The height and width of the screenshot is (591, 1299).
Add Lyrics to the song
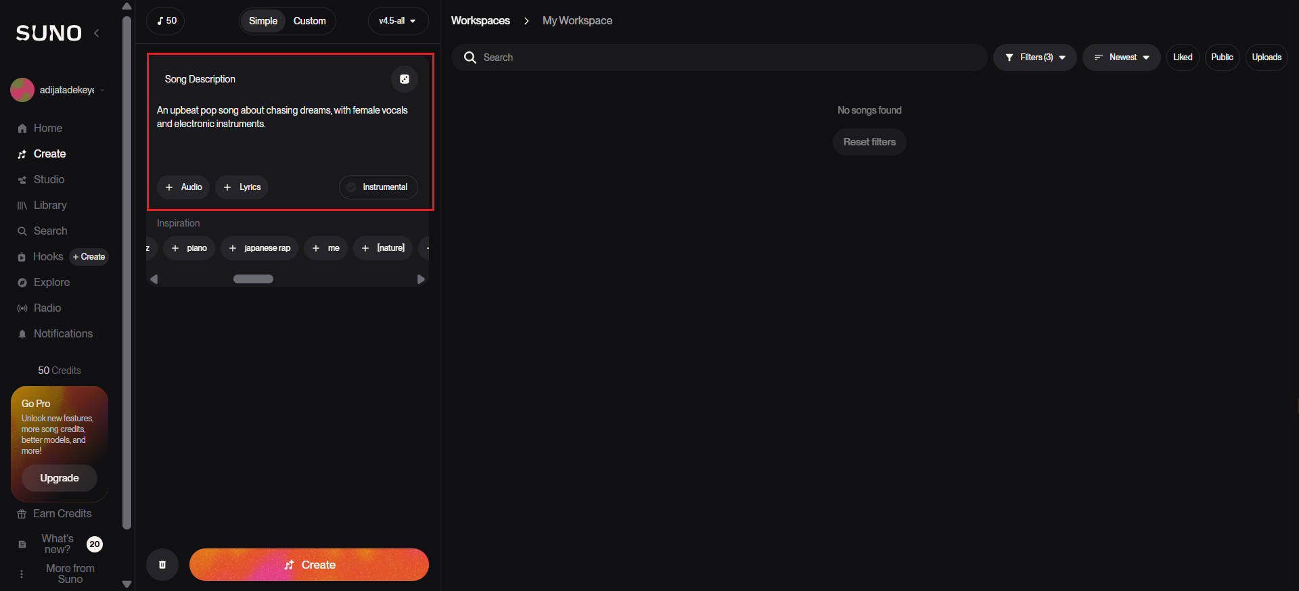coord(242,187)
